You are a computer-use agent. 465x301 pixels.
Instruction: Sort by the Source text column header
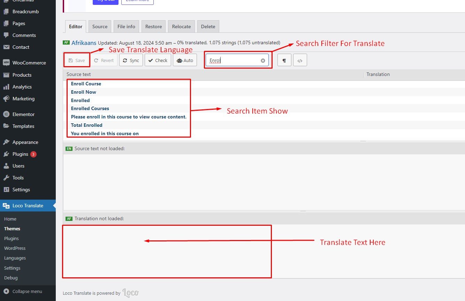coord(79,74)
